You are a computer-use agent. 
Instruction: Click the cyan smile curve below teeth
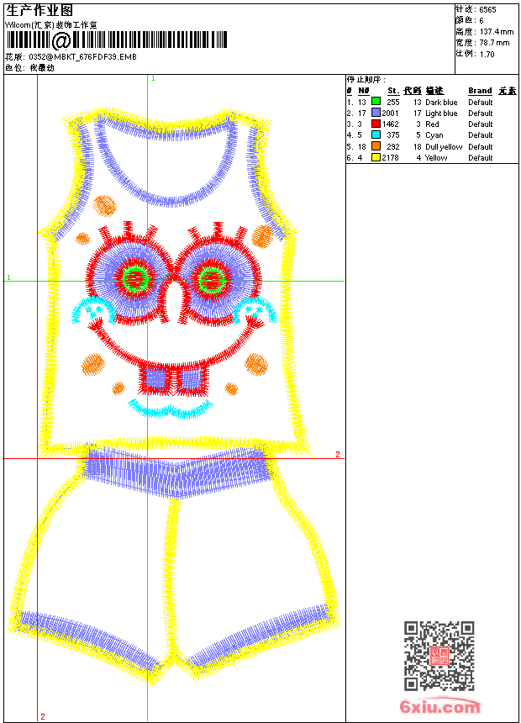[171, 409]
